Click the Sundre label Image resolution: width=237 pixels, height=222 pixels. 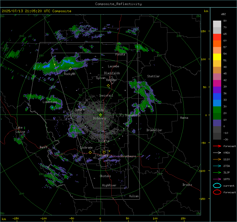80,109
